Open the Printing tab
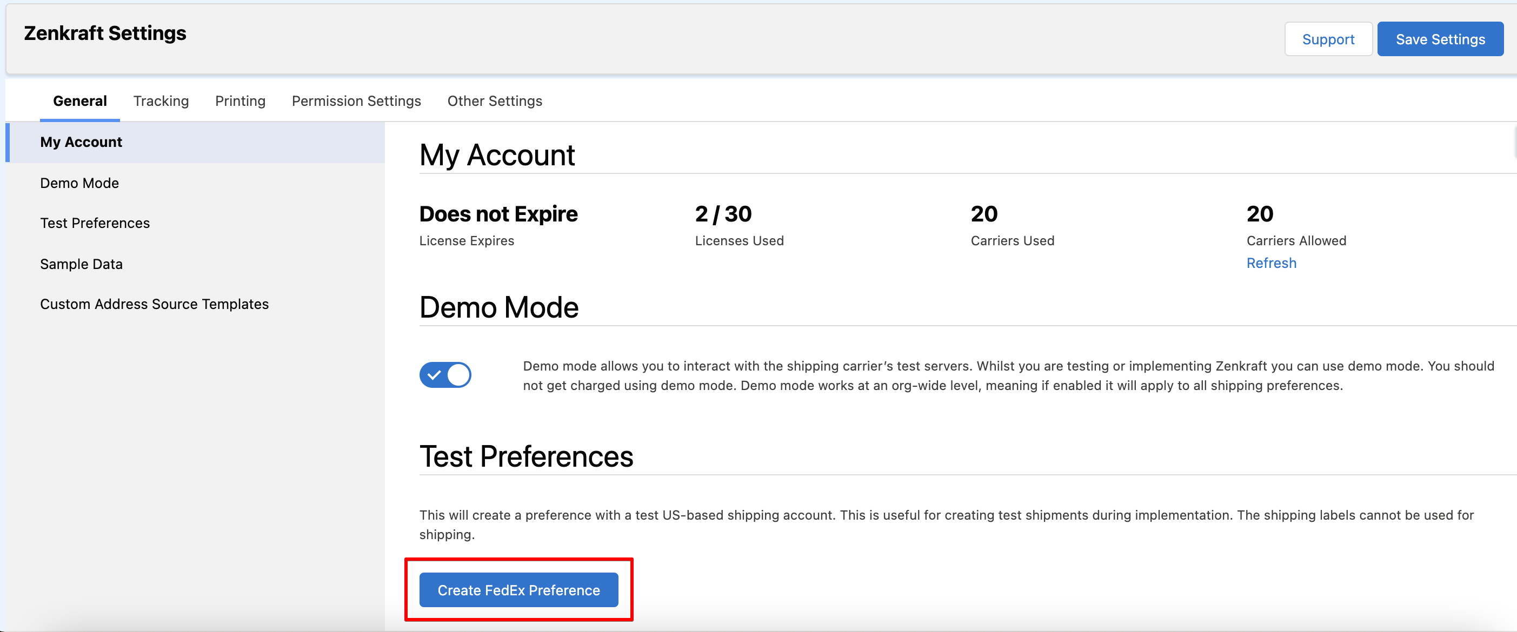This screenshot has height=632, width=1517. [x=240, y=101]
